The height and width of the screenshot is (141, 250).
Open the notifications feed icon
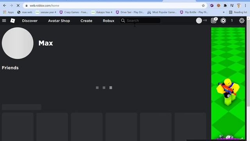click(214, 21)
